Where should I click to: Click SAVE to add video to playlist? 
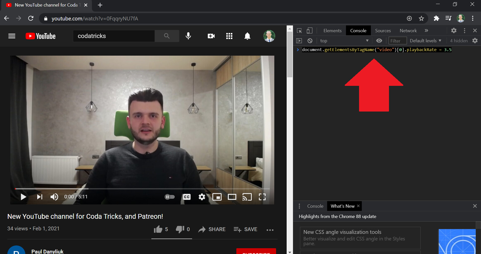coord(245,229)
